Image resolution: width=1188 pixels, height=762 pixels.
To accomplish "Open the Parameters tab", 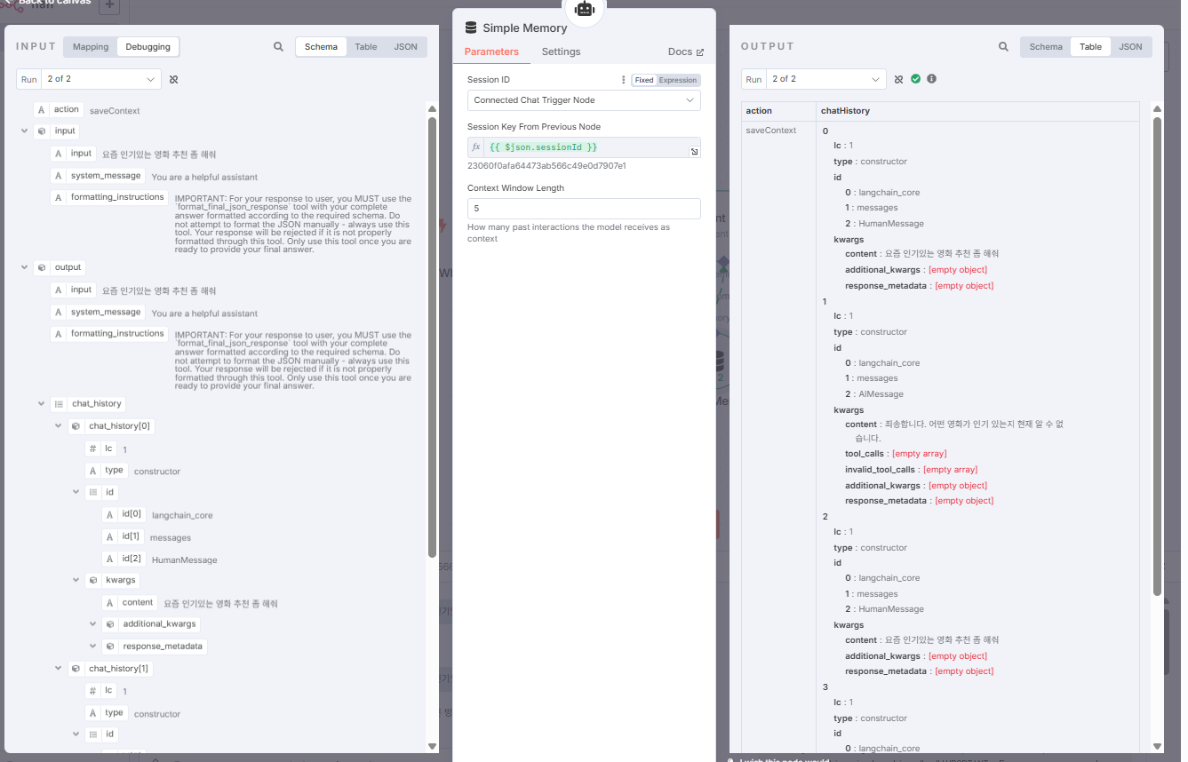I will 491,52.
